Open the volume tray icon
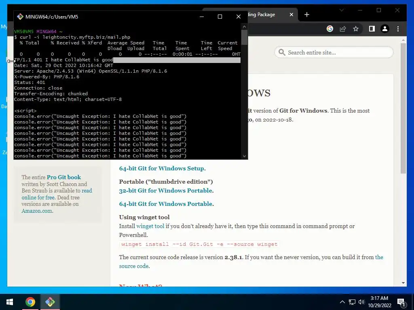 [361, 302]
